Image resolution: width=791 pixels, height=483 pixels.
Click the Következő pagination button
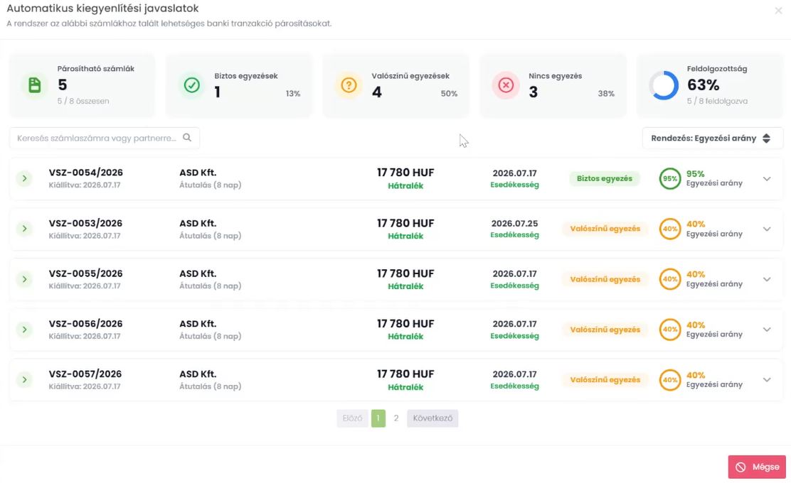pos(432,418)
